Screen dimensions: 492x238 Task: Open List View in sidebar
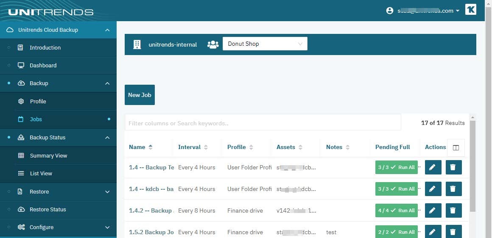pos(58,174)
